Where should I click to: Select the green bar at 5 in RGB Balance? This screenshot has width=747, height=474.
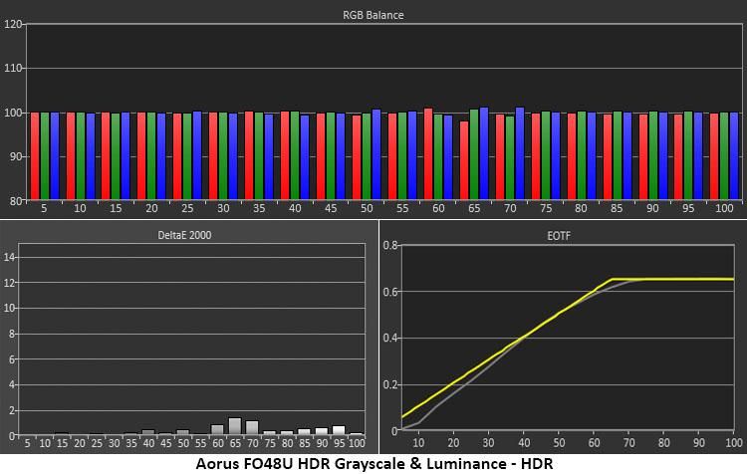click(45, 156)
